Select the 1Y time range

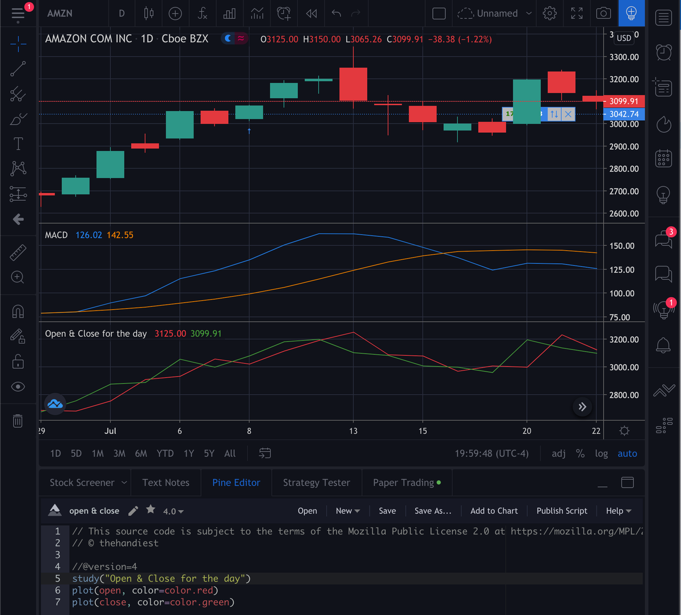189,453
